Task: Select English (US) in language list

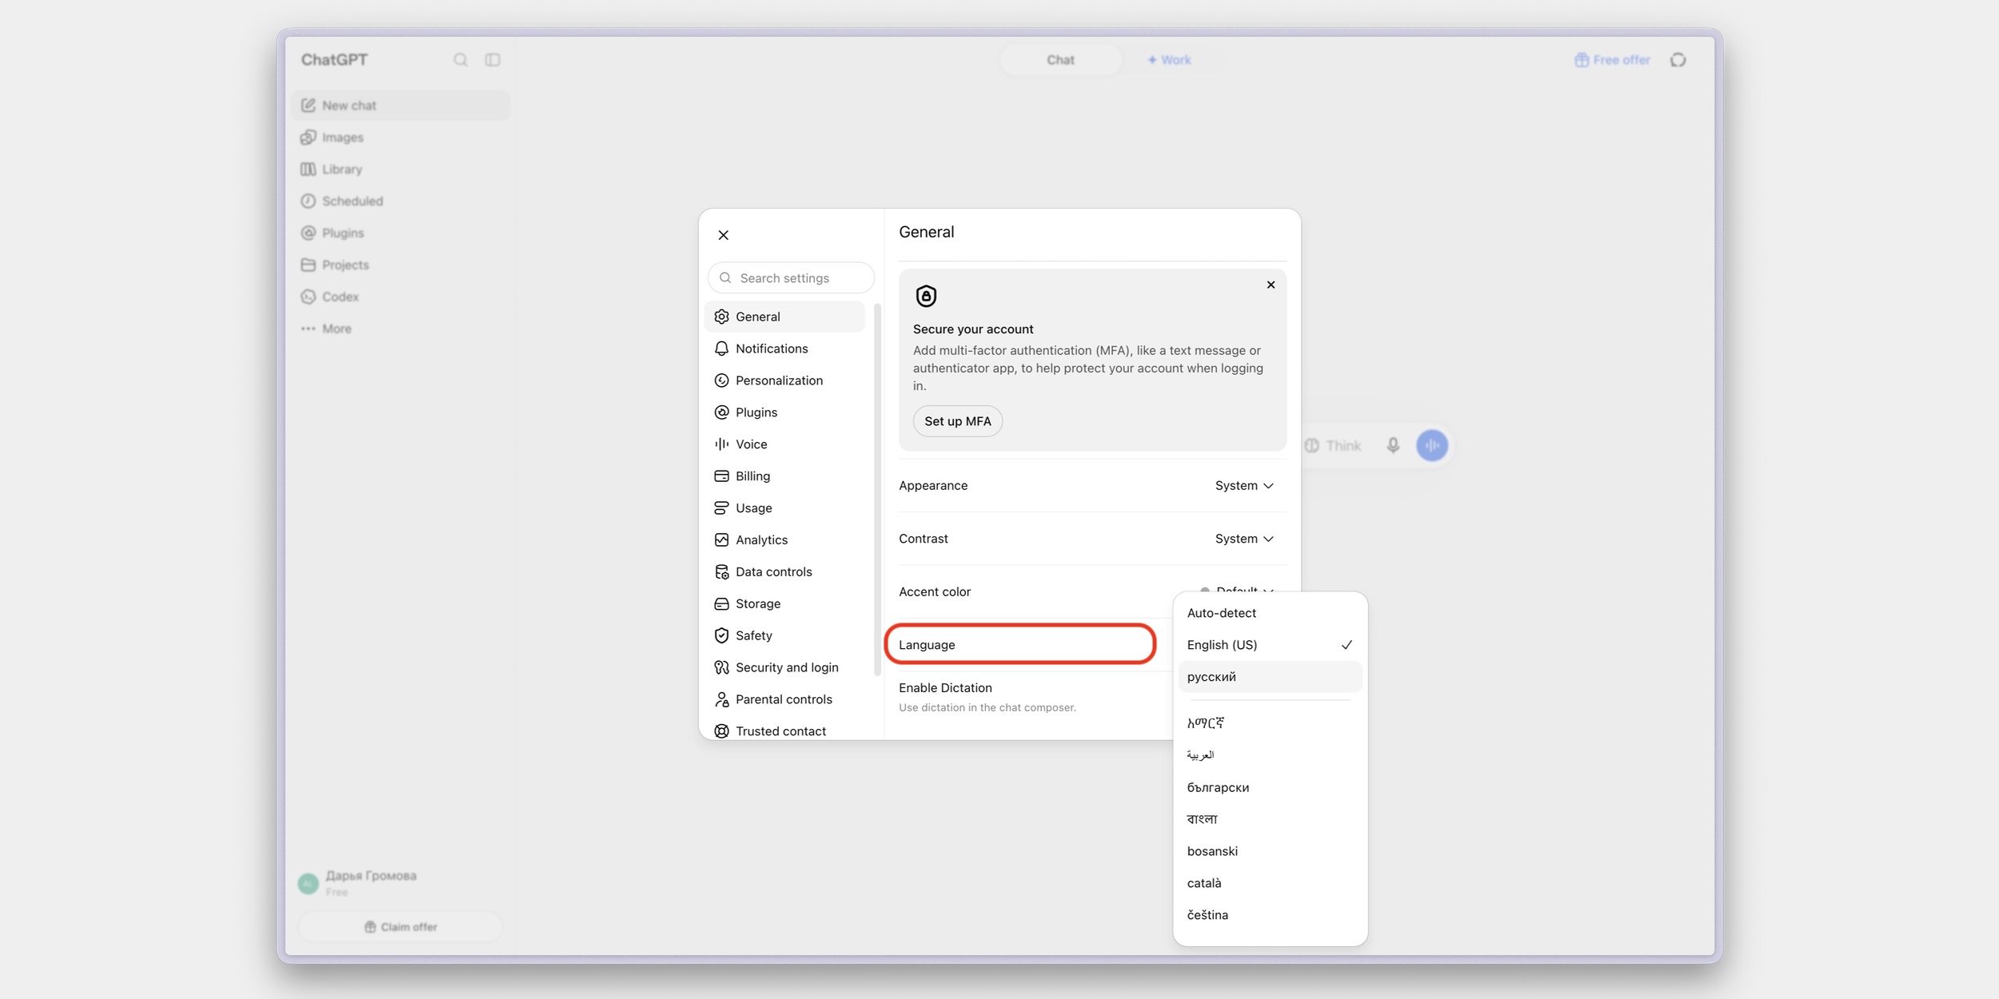Action: click(1270, 645)
